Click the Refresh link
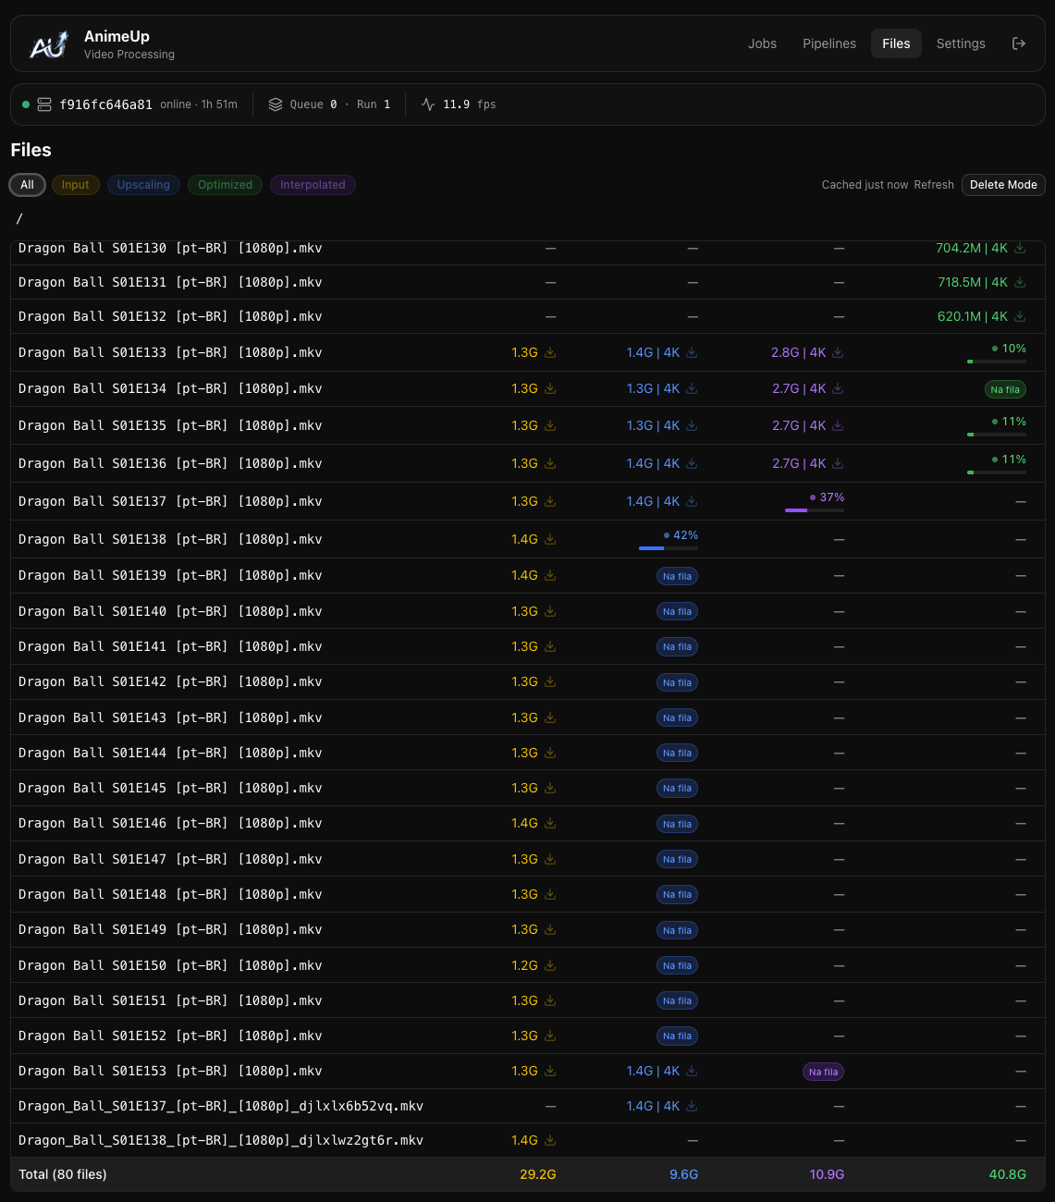The width and height of the screenshot is (1055, 1202). pyautogui.click(x=934, y=185)
